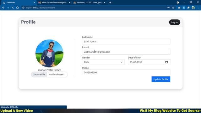
Task: Click the Update Profile button
Action: [161, 79]
